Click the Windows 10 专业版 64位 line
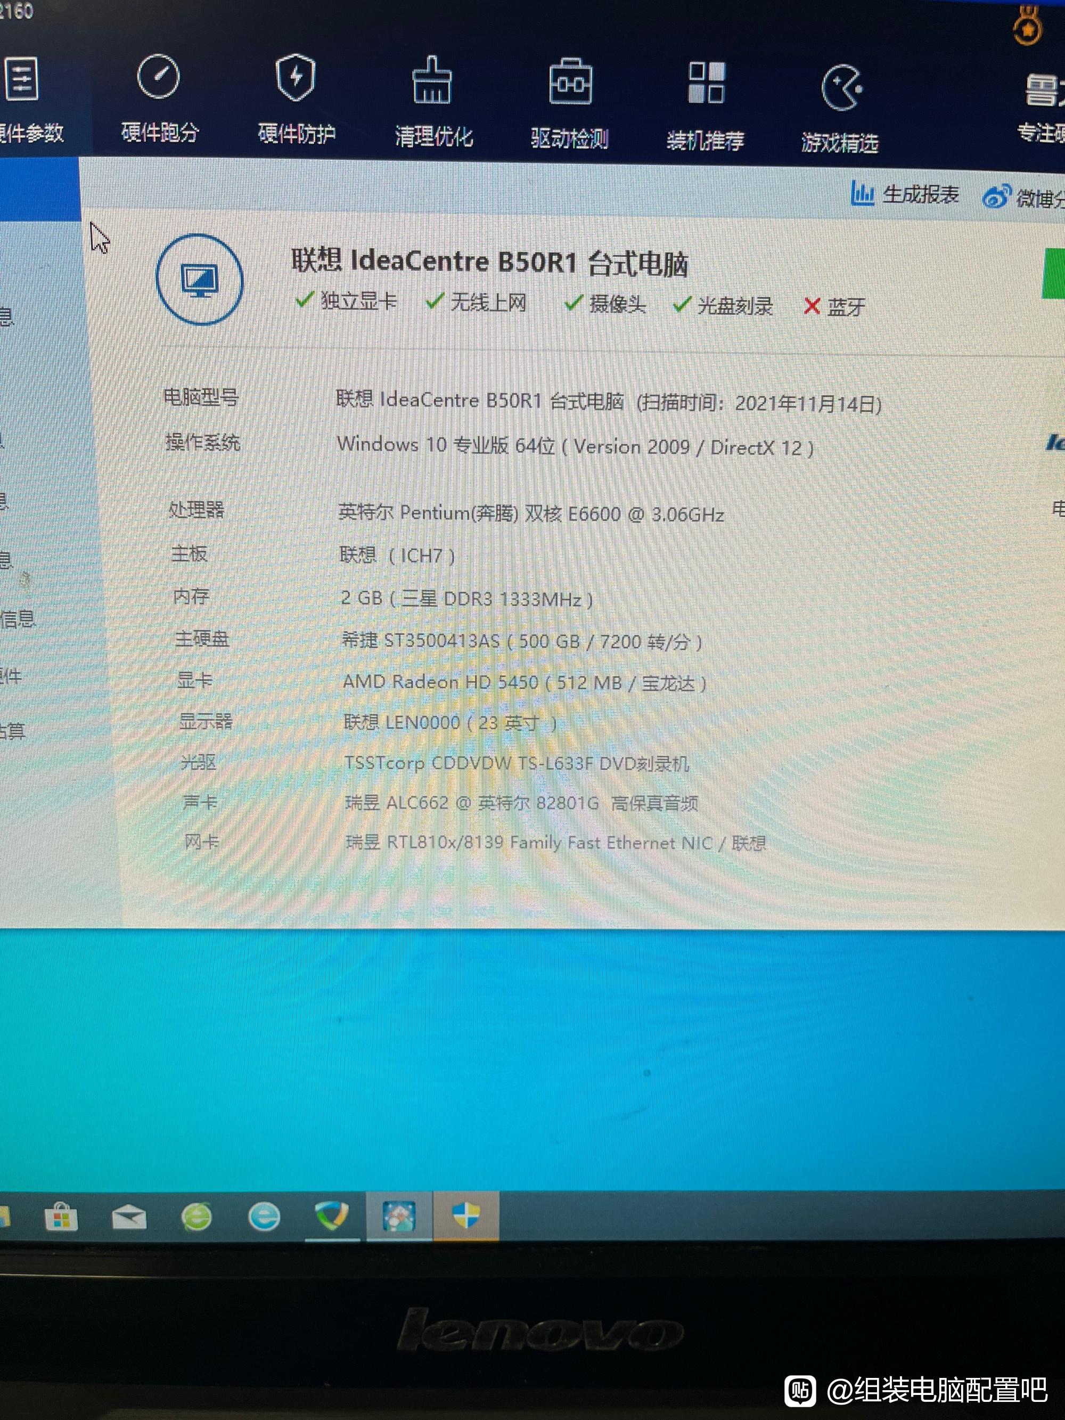This screenshot has height=1420, width=1065. [x=575, y=445]
